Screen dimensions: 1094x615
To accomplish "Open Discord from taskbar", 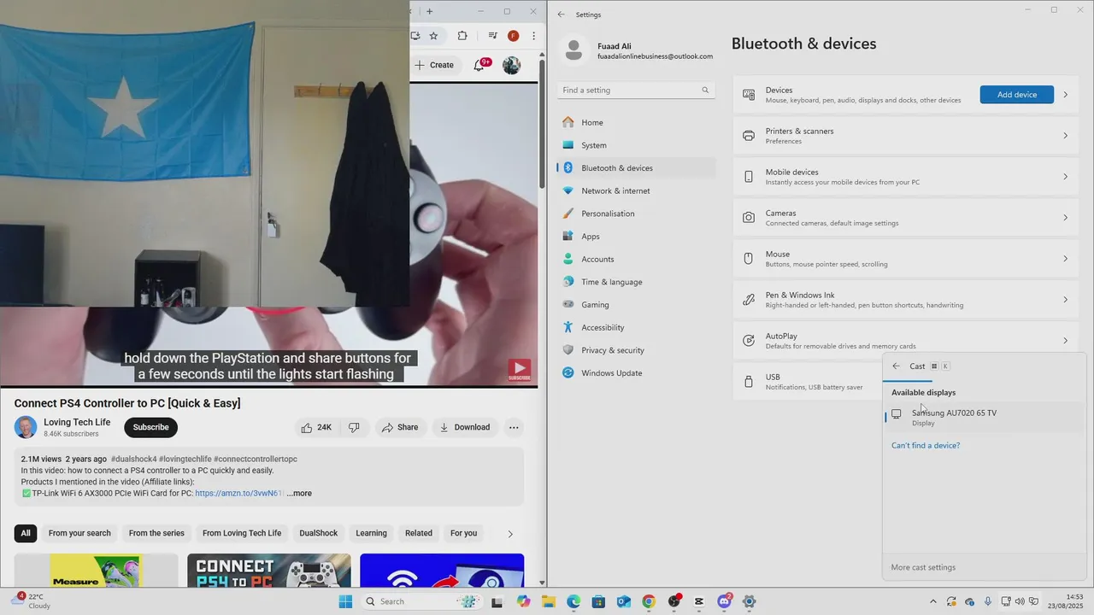I will pyautogui.click(x=725, y=601).
